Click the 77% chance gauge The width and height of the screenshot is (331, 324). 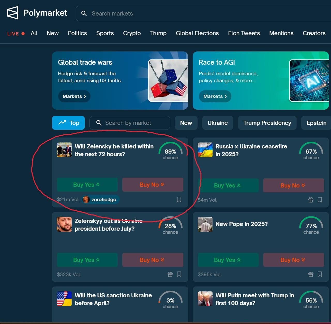pos(311,226)
